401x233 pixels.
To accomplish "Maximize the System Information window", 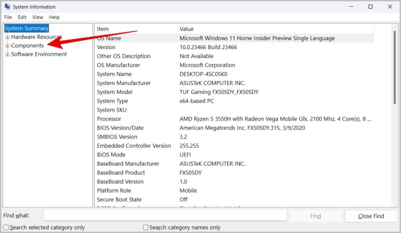I will 370,7.
